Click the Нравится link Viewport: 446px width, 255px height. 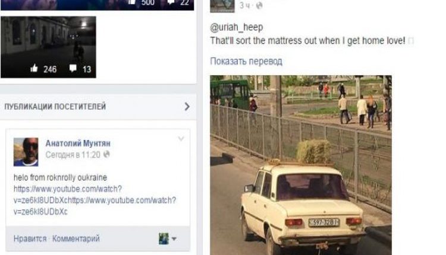[30, 239]
